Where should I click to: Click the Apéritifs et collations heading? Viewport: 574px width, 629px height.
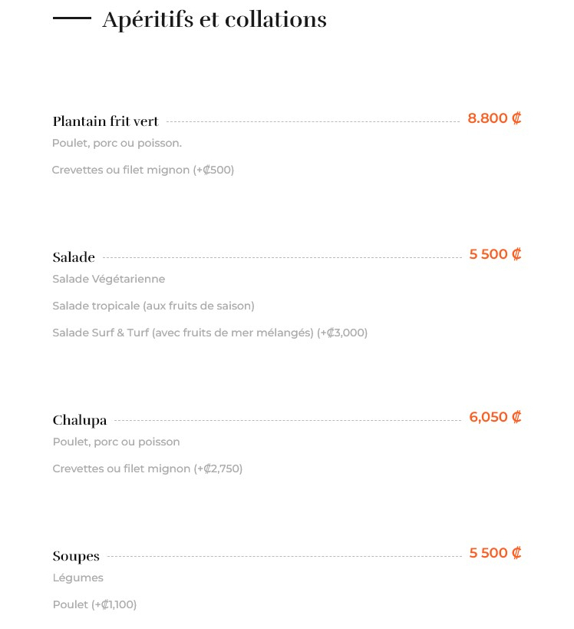(214, 20)
